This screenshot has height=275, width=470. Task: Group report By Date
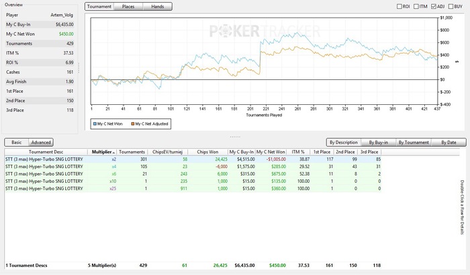tap(447, 143)
